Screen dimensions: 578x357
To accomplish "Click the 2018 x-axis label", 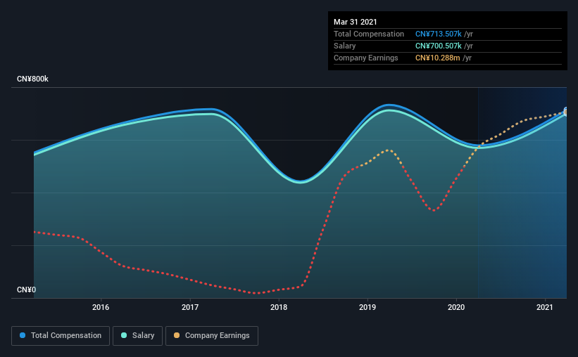I will pyautogui.click(x=279, y=307).
